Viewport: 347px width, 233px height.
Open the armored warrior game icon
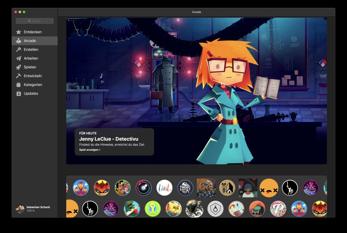(x=206, y=188)
